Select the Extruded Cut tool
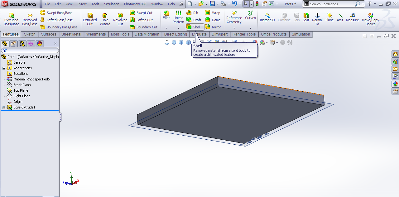This screenshot has height=197, width=399. coord(90,19)
